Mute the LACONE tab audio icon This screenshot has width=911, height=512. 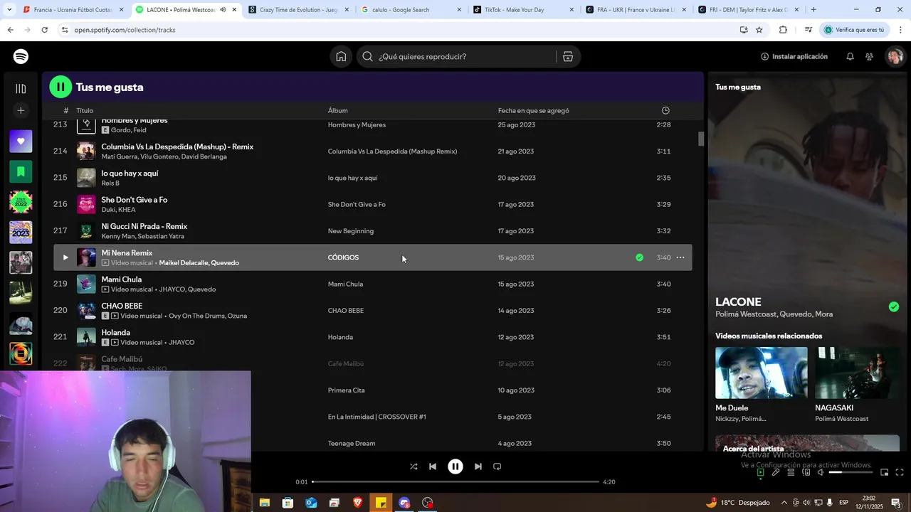223,10
